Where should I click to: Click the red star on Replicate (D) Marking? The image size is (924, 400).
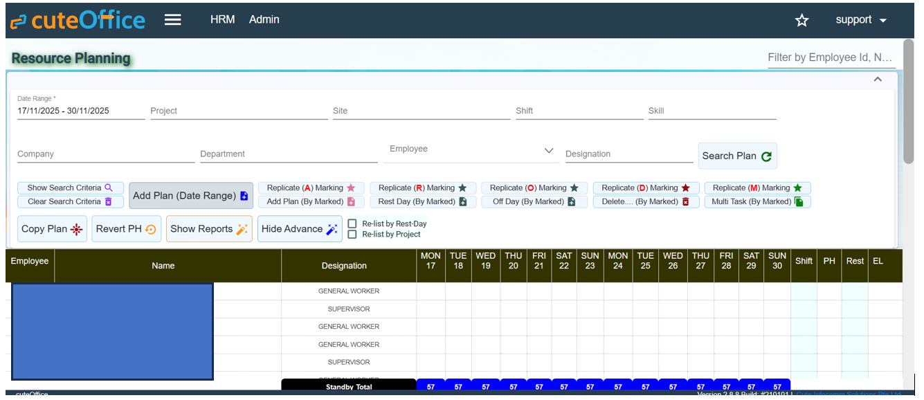686,188
